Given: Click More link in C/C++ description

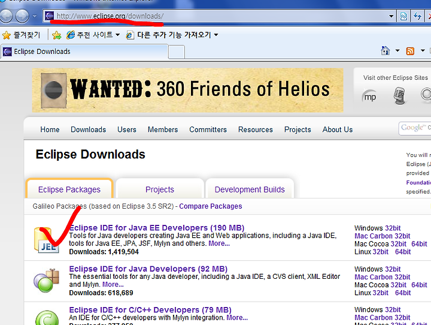Looking at the screenshot, I should [237, 318].
